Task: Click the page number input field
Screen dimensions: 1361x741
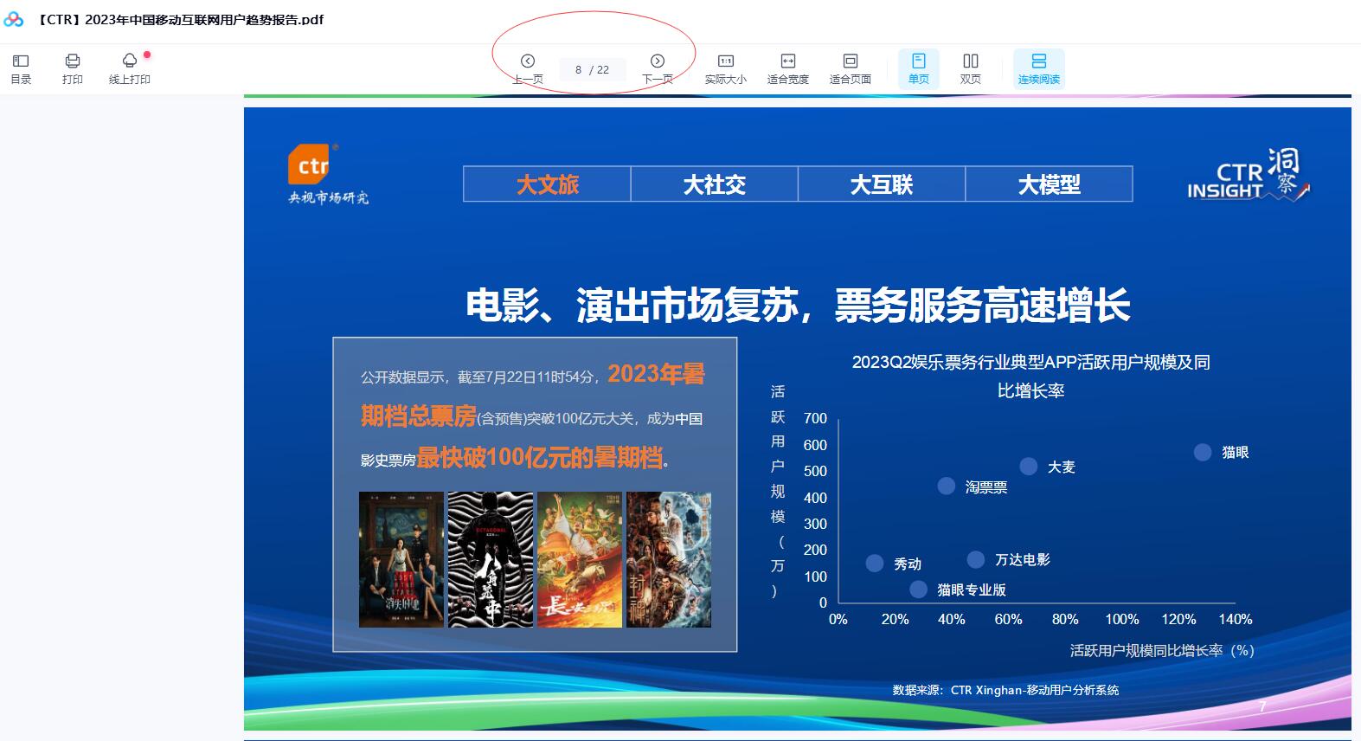Action: pyautogui.click(x=592, y=70)
